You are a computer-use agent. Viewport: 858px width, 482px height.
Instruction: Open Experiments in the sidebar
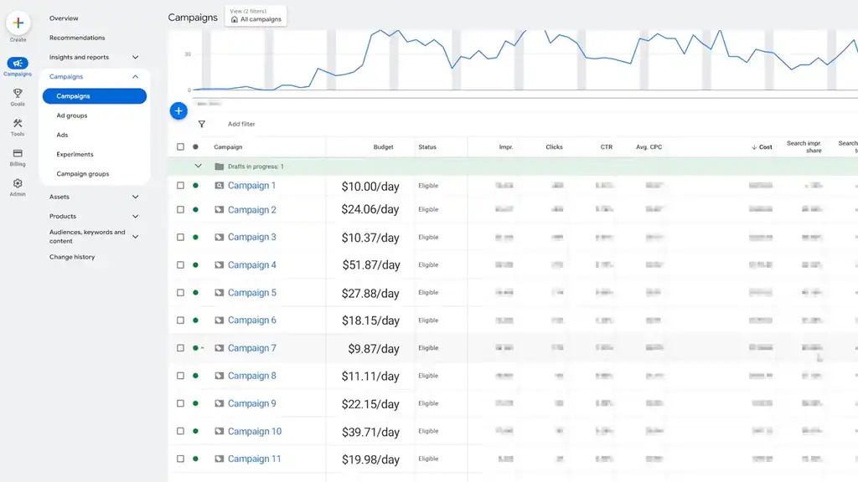(75, 154)
